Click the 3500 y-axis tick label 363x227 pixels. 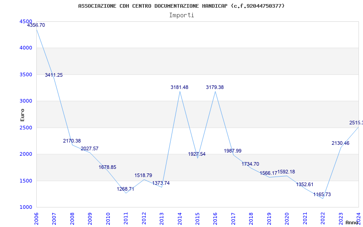pyautogui.click(x=26, y=74)
